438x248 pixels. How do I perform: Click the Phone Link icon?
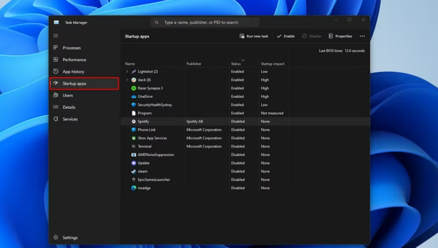pyautogui.click(x=133, y=130)
